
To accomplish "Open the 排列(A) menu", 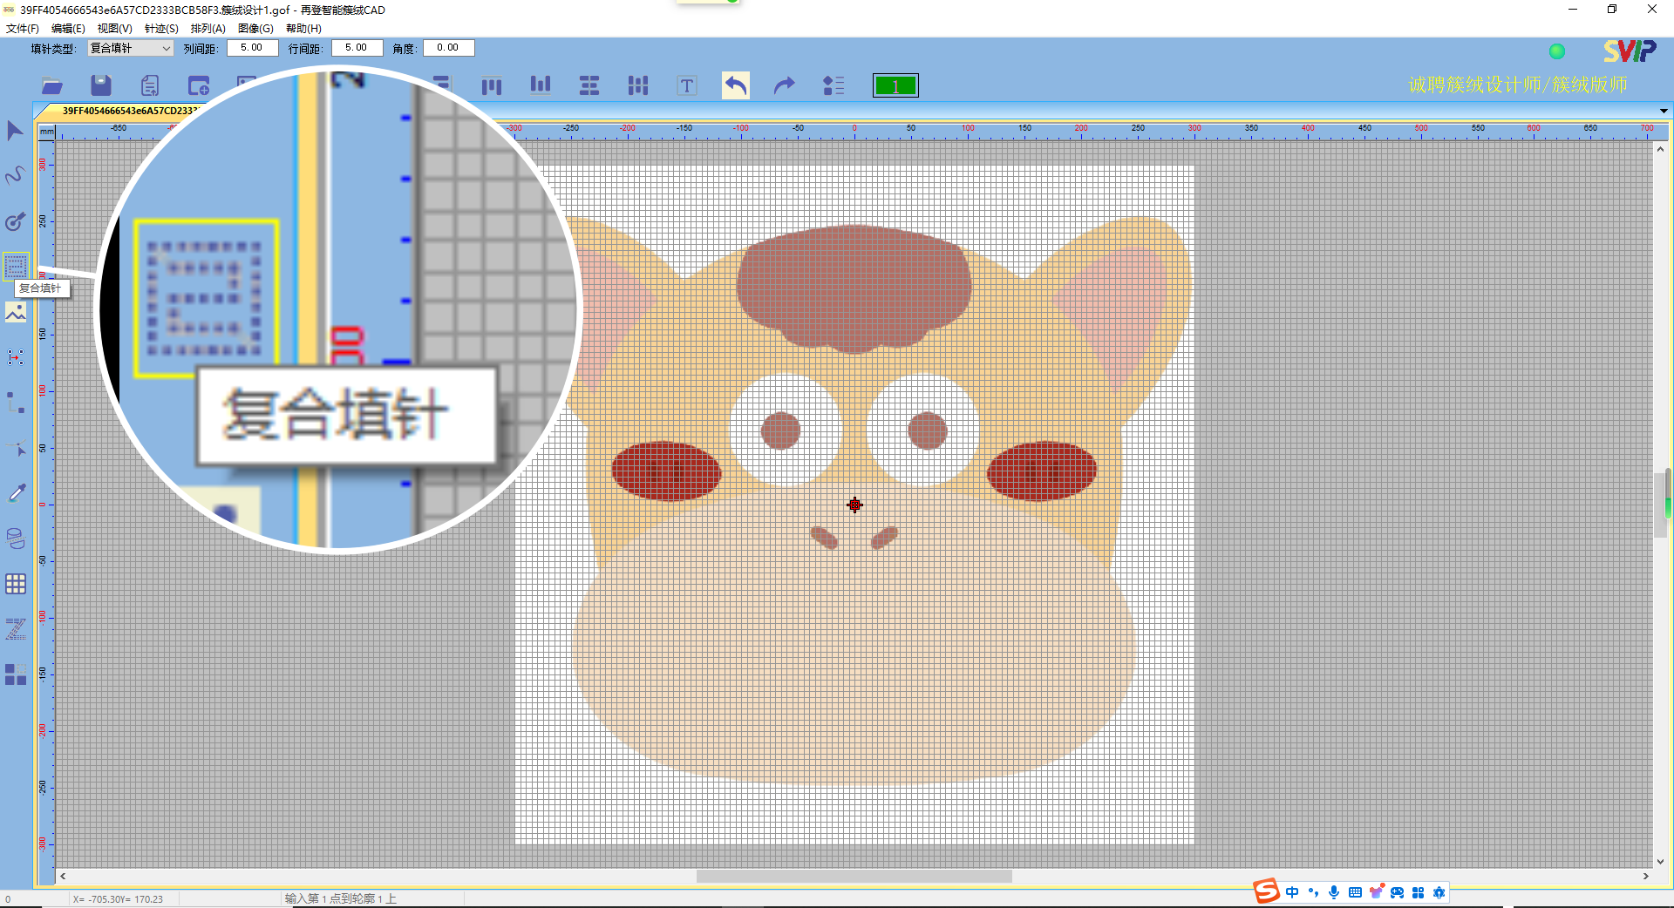I will [x=208, y=29].
